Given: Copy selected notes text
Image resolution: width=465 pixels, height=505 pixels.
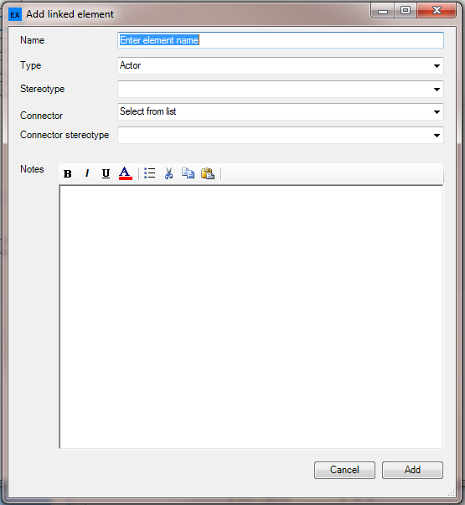Looking at the screenshot, I should point(188,173).
